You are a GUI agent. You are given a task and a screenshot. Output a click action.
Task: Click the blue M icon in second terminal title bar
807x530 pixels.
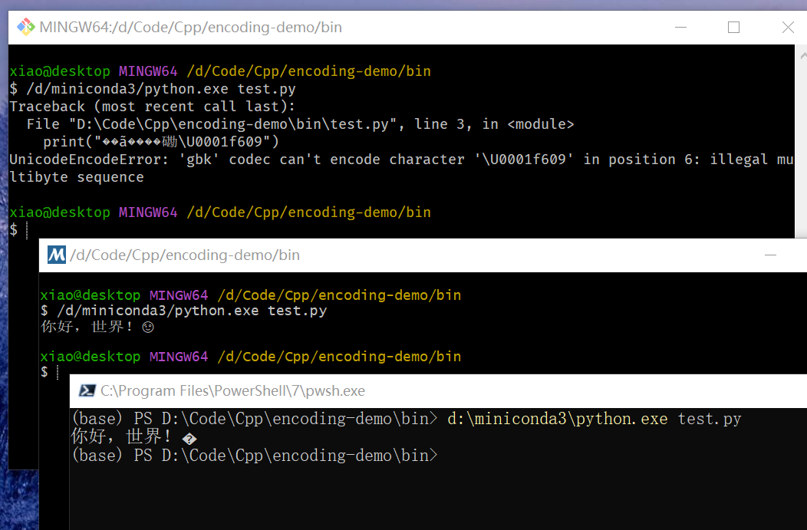point(57,255)
